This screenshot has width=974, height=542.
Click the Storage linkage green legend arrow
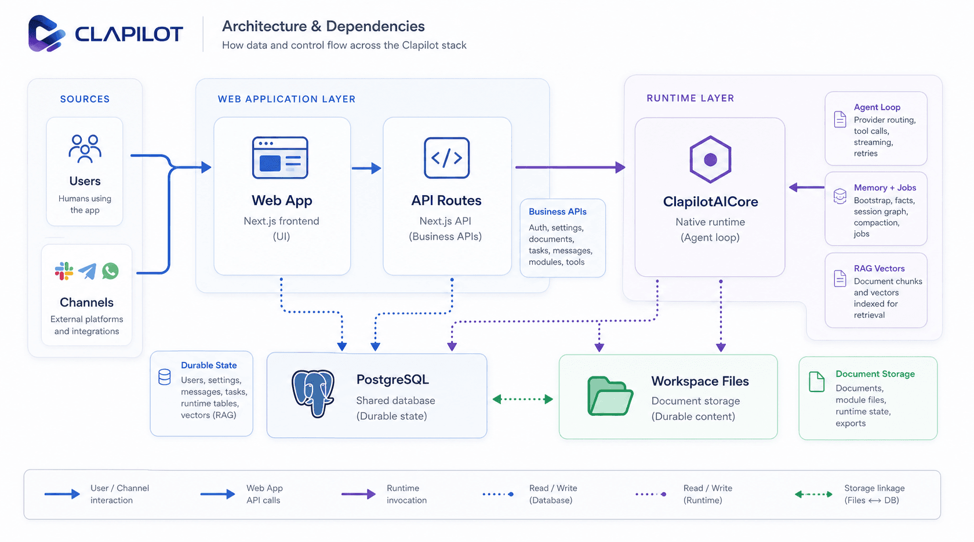tap(813, 494)
